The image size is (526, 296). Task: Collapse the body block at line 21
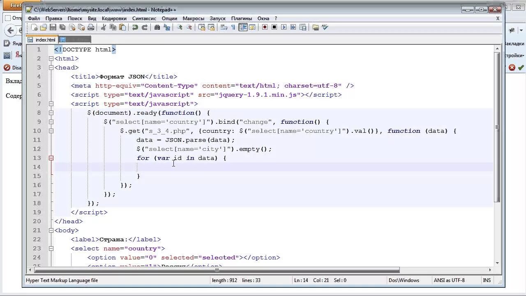pyautogui.click(x=51, y=230)
